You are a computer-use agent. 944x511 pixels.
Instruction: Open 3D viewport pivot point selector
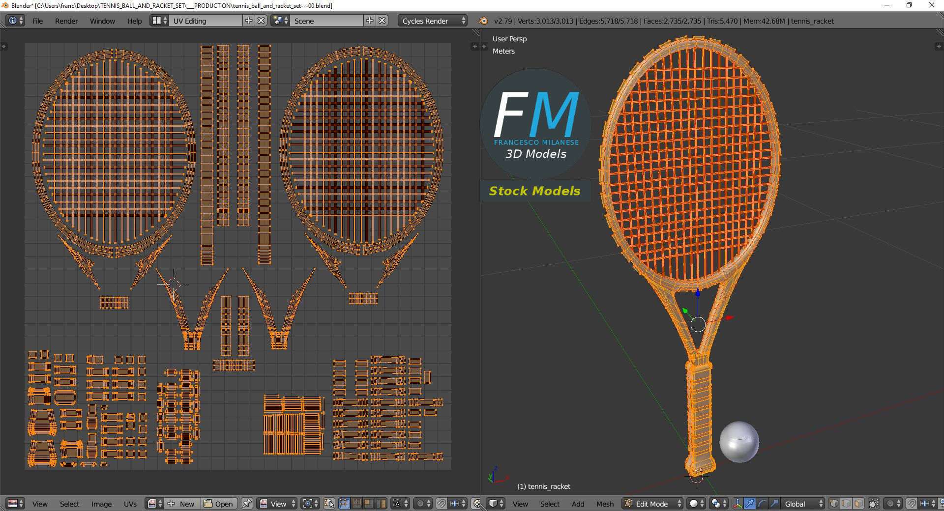coord(718,504)
